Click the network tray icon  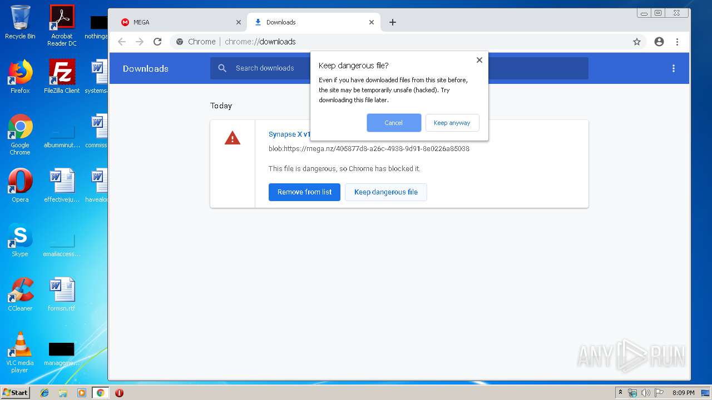pos(632,393)
